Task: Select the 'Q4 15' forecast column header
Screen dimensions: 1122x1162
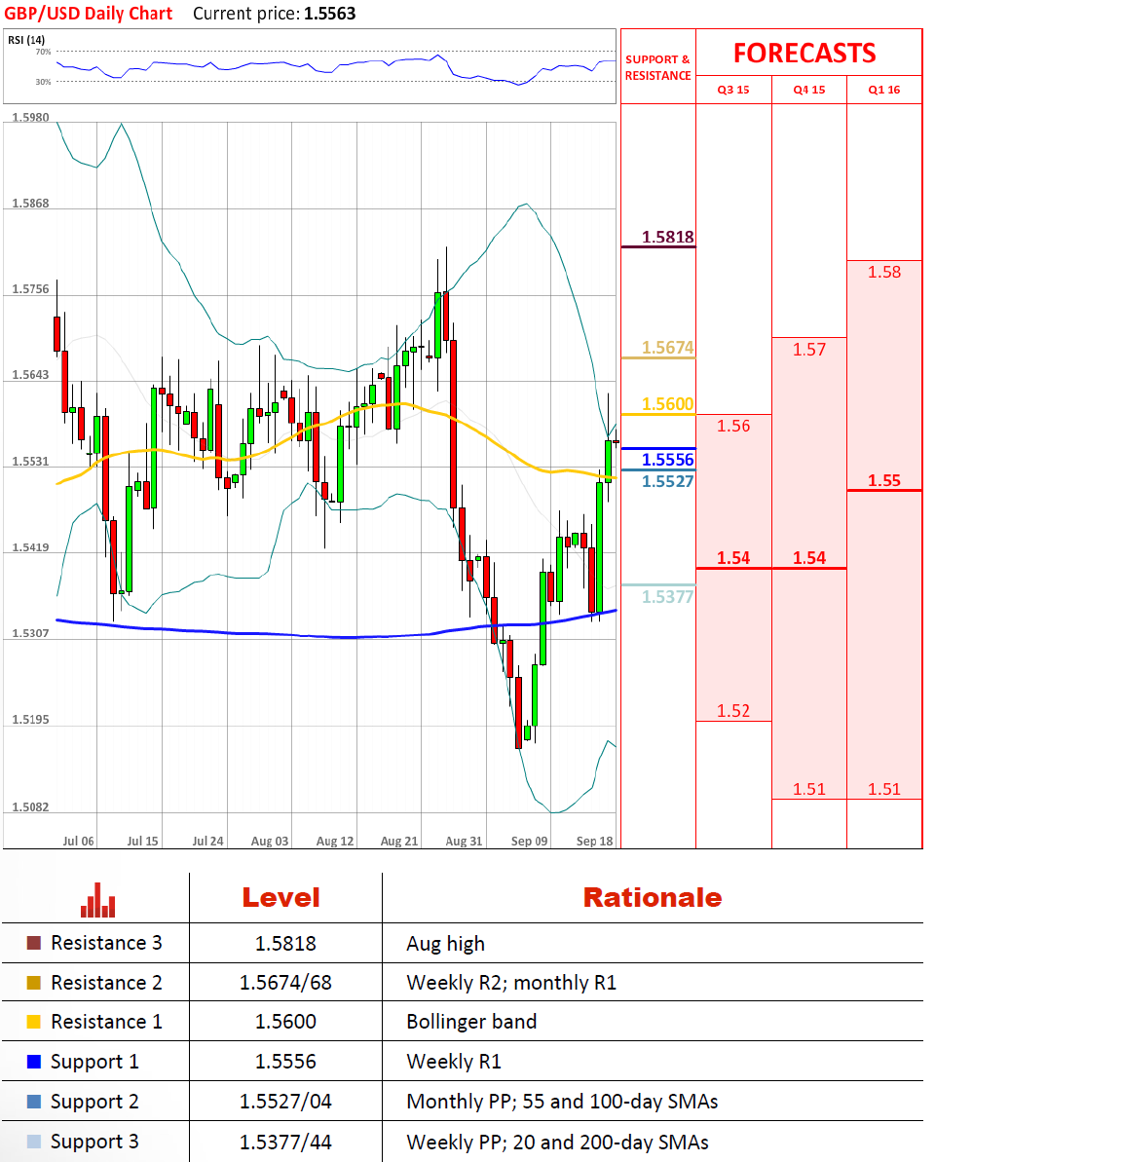Action: (808, 90)
